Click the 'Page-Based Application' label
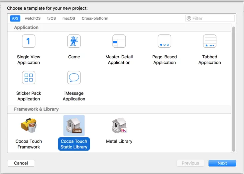244x174 pixels. [x=165, y=60]
